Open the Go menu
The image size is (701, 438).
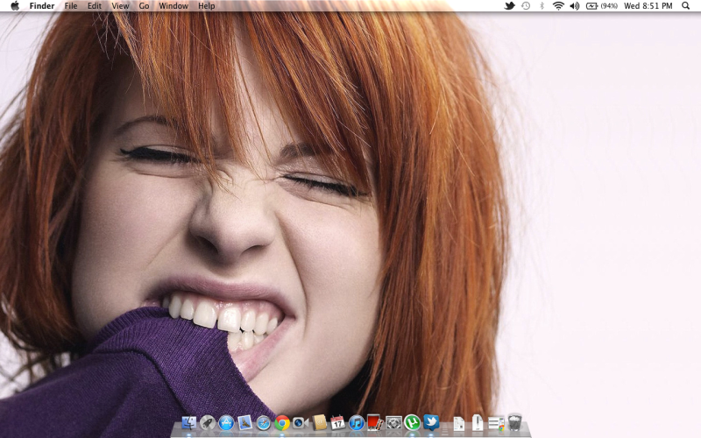[x=144, y=6]
